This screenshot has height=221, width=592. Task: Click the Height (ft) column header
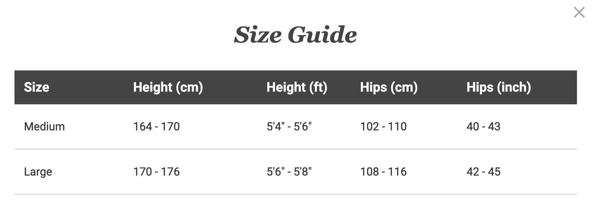(x=297, y=87)
